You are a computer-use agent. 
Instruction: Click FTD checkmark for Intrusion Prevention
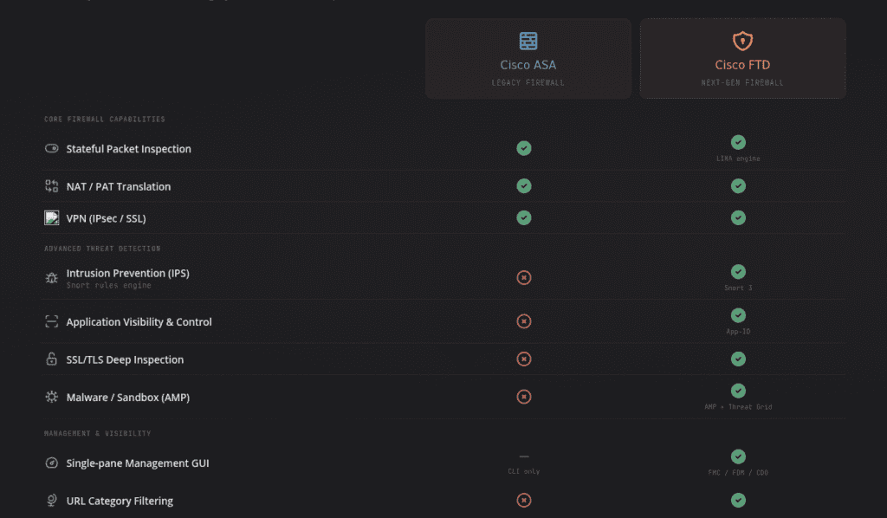(x=738, y=271)
